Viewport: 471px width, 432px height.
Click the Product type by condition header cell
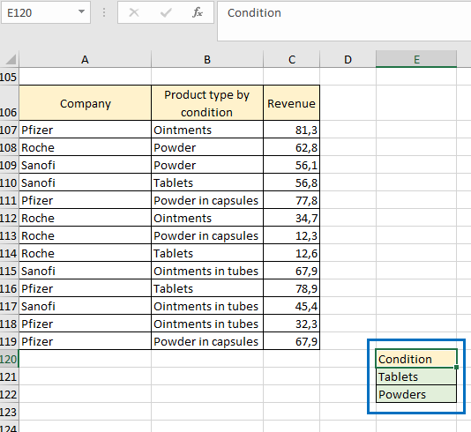point(207,103)
